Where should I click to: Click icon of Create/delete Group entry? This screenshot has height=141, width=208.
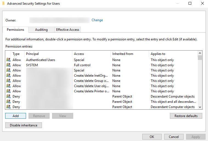[x=8, y=81]
